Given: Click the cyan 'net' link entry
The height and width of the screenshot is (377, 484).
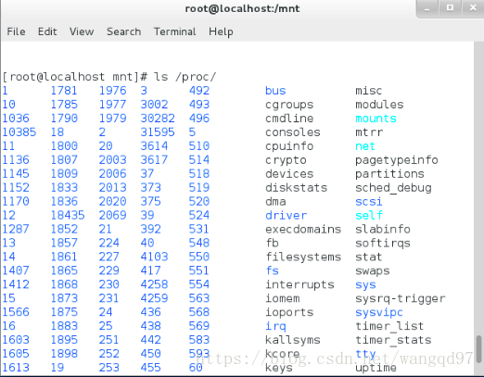Looking at the screenshot, I should pos(365,146).
